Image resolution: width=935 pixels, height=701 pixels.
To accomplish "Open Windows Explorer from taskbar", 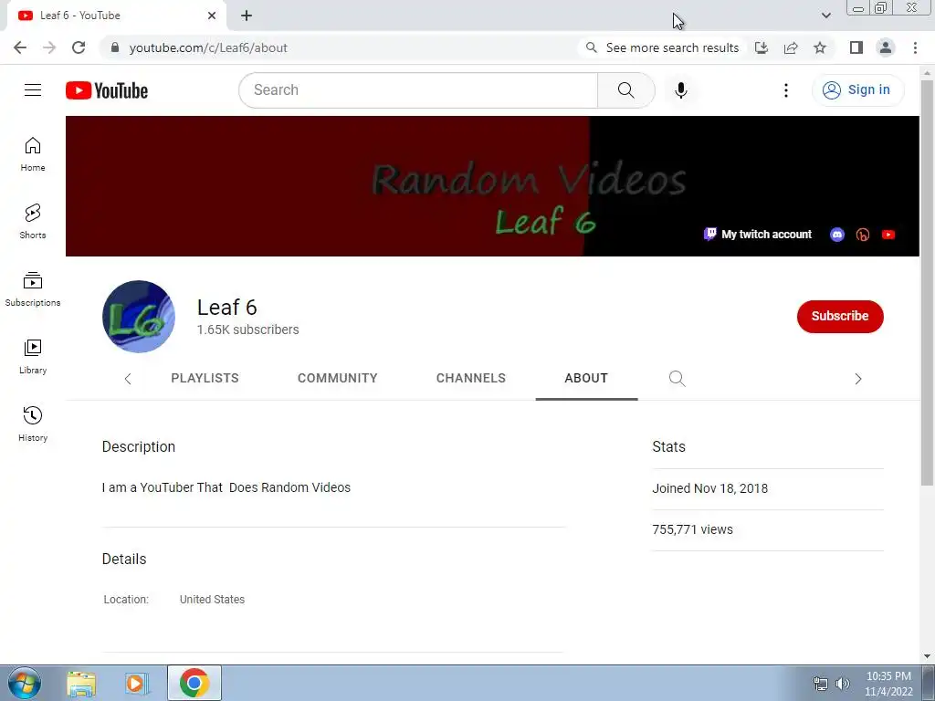I will pyautogui.click(x=81, y=683).
